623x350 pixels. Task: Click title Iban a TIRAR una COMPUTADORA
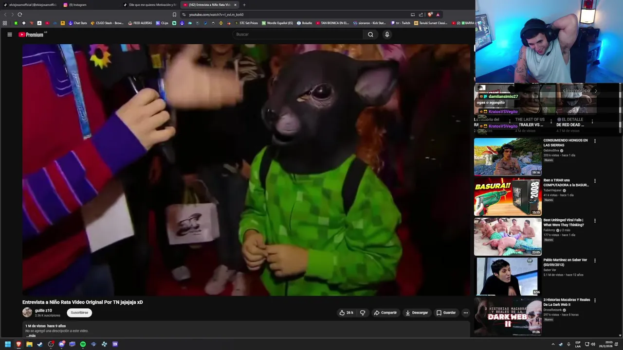pos(566,183)
